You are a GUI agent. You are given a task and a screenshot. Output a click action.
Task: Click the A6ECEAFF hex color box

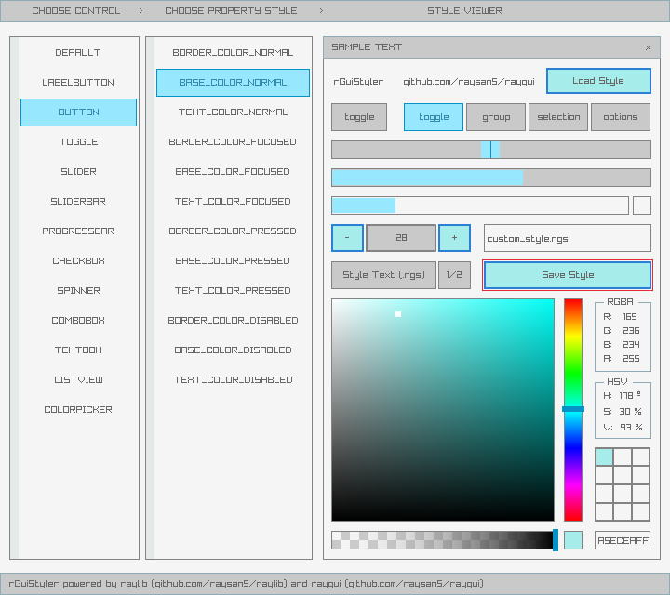(623, 540)
